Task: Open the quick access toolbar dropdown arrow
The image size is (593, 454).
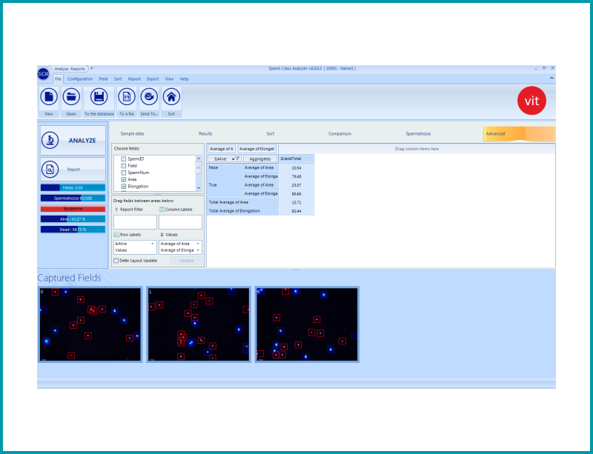Action: coord(91,68)
